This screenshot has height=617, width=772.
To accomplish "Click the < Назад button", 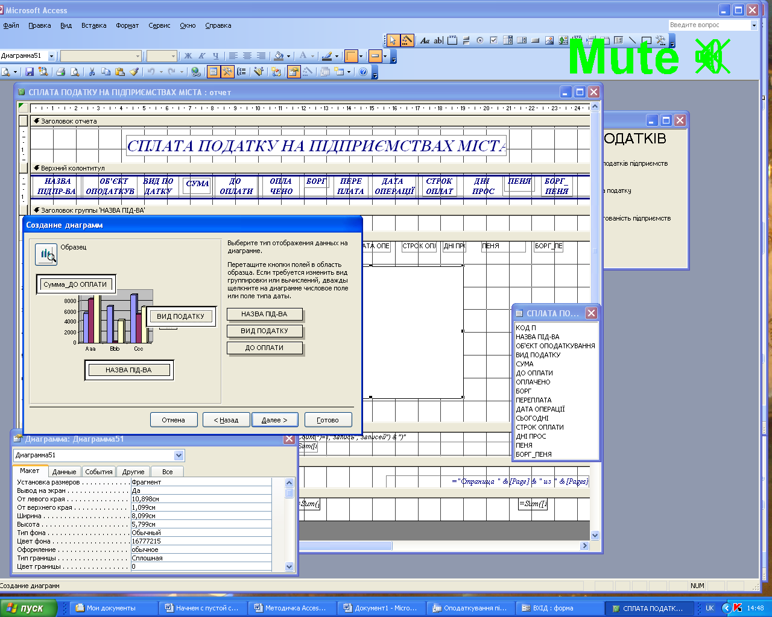I will click(226, 420).
